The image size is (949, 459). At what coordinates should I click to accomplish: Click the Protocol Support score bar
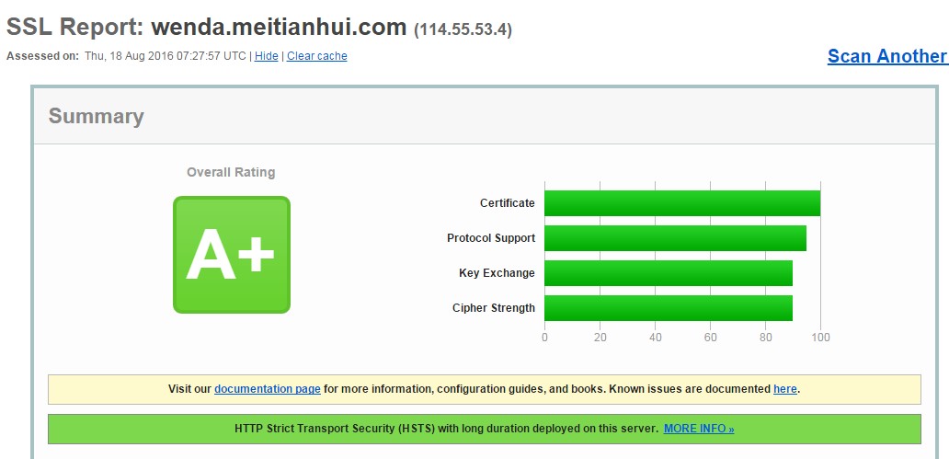(x=675, y=238)
